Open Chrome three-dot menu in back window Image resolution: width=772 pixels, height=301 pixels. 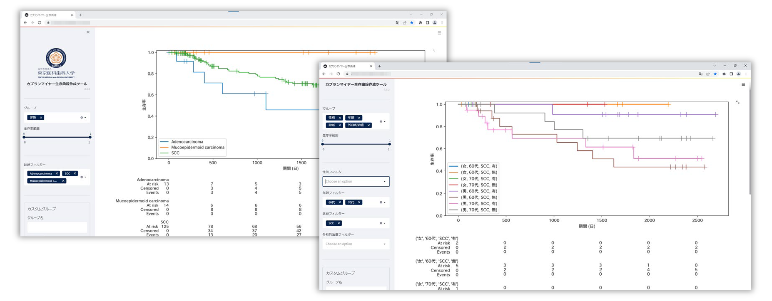coord(442,23)
